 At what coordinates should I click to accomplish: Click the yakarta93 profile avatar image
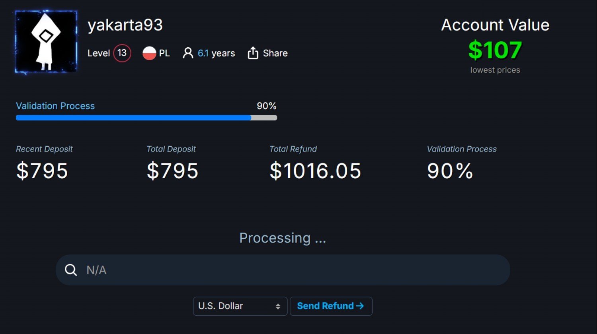(x=46, y=42)
